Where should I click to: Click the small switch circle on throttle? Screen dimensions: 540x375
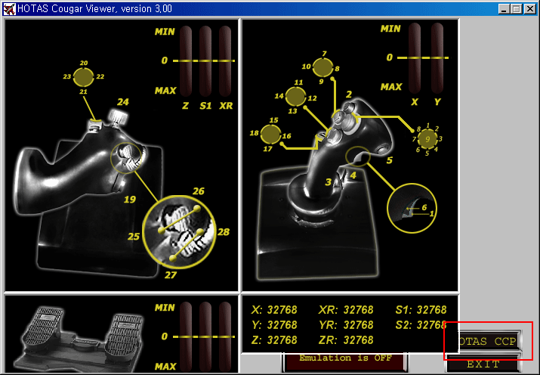pyautogui.click(x=126, y=158)
